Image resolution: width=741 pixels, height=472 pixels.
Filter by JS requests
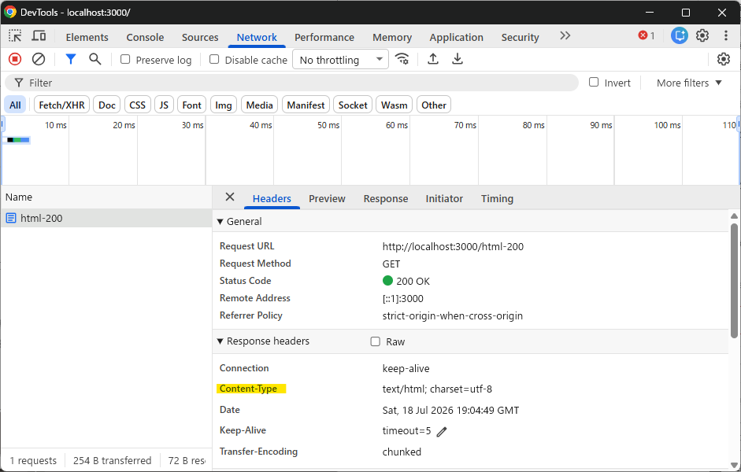[x=164, y=105]
